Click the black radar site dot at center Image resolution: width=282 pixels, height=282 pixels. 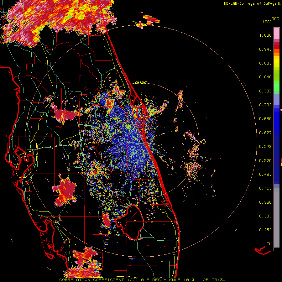[141, 142]
